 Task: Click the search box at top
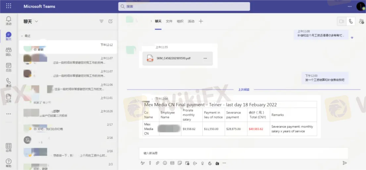tap(184, 7)
